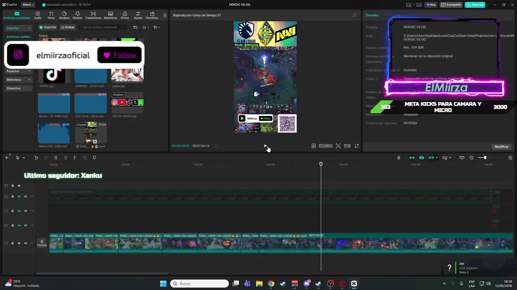
Task: Select the Don Omar mp3 audio file
Action: point(90,103)
